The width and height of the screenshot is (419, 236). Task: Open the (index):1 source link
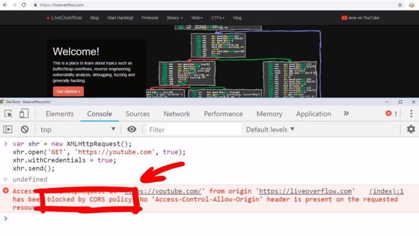[386, 191]
